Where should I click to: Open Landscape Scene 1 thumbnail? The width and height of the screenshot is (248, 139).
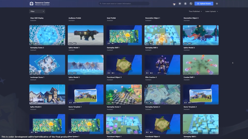pos(47,65)
